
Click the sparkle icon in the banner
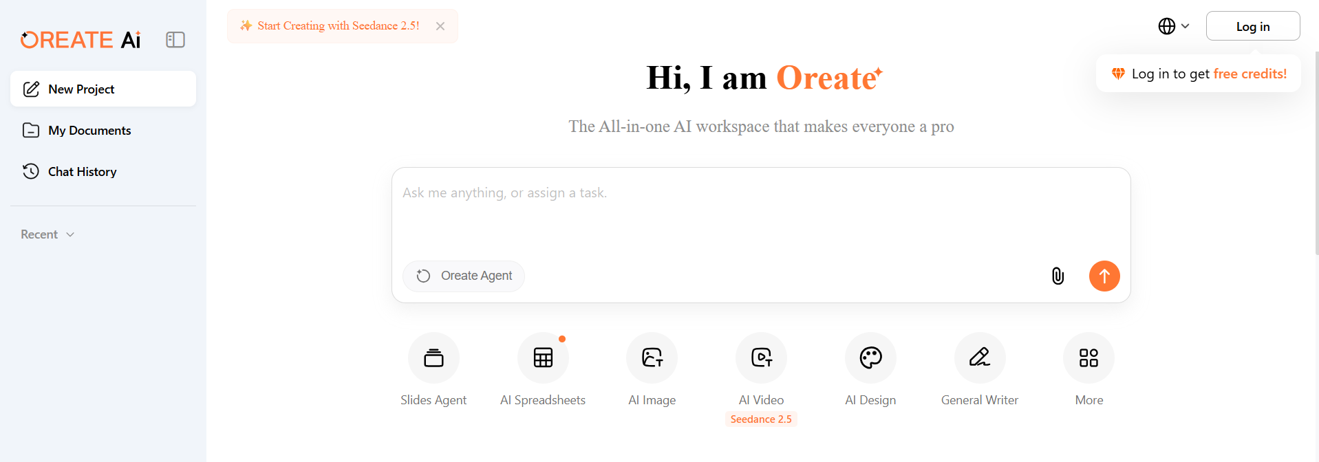[246, 26]
